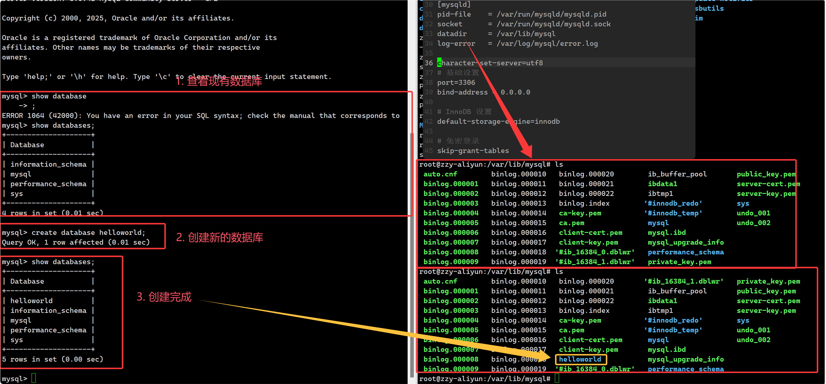
Task: Select the skip-grant-tables line in config
Action: click(473, 151)
